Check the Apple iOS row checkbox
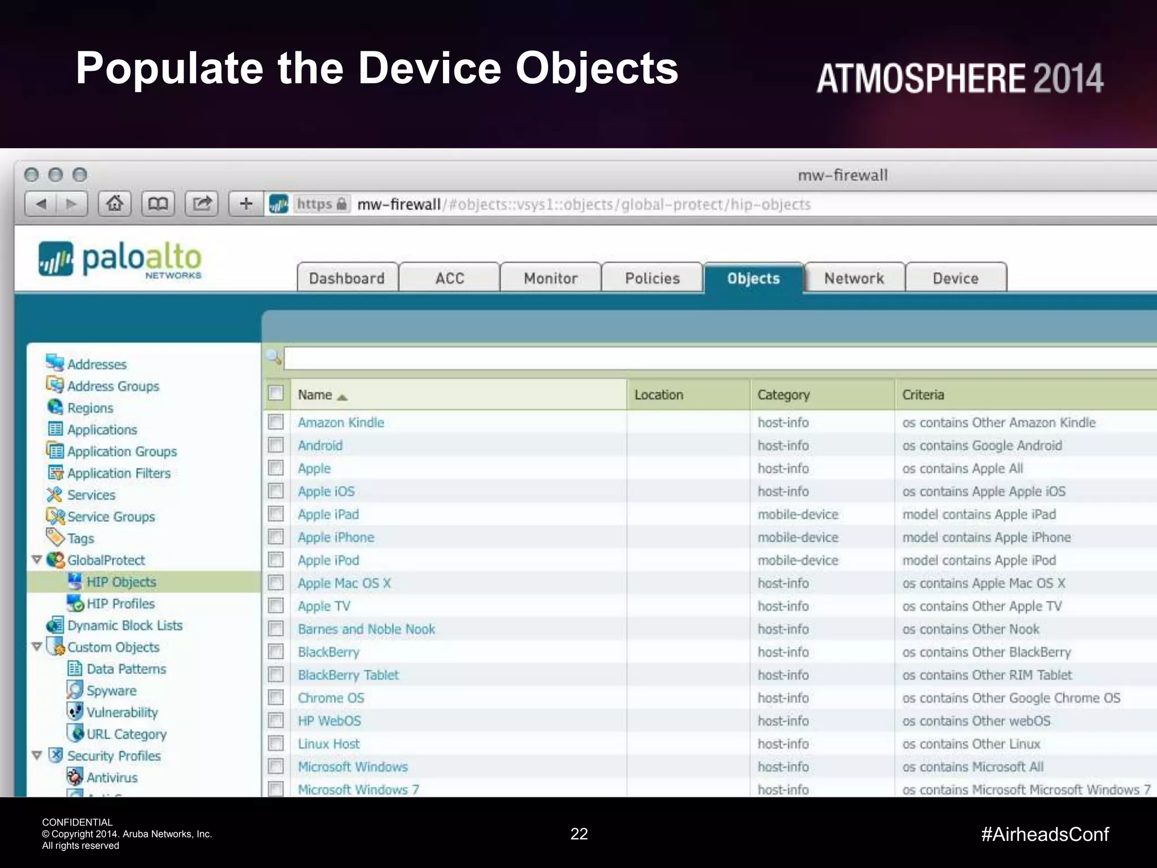 [276, 491]
